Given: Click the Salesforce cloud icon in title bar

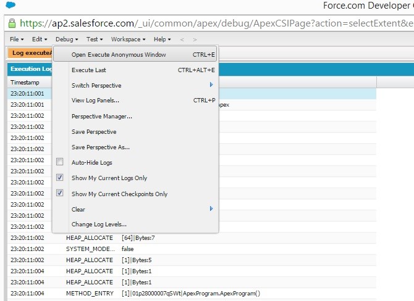Looking at the screenshot, I should pyautogui.click(x=11, y=6).
